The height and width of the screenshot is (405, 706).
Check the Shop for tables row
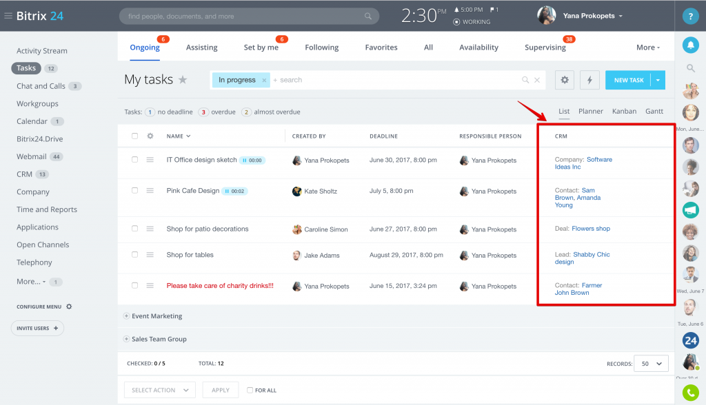[134, 254]
